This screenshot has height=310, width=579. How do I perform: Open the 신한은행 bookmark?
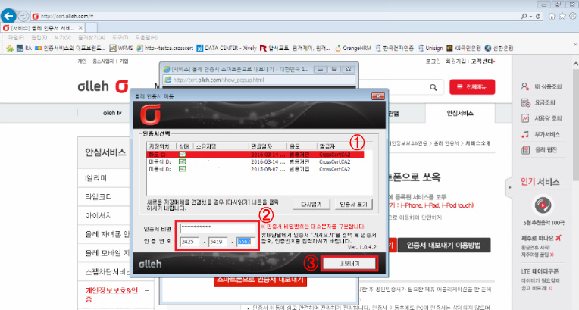point(499,48)
